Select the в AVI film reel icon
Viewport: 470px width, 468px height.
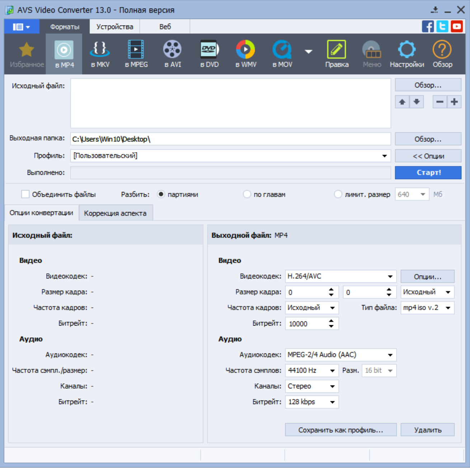click(x=173, y=54)
